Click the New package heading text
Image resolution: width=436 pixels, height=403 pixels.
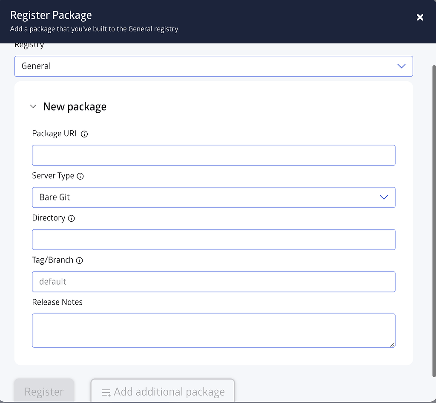pyautogui.click(x=75, y=107)
